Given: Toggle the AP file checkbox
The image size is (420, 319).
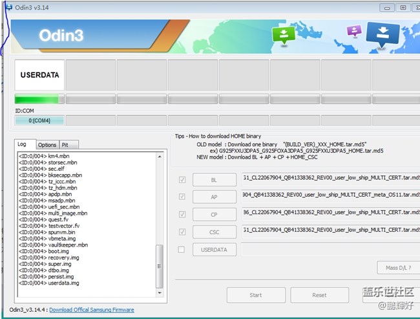Looking at the screenshot, I should tap(182, 197).
